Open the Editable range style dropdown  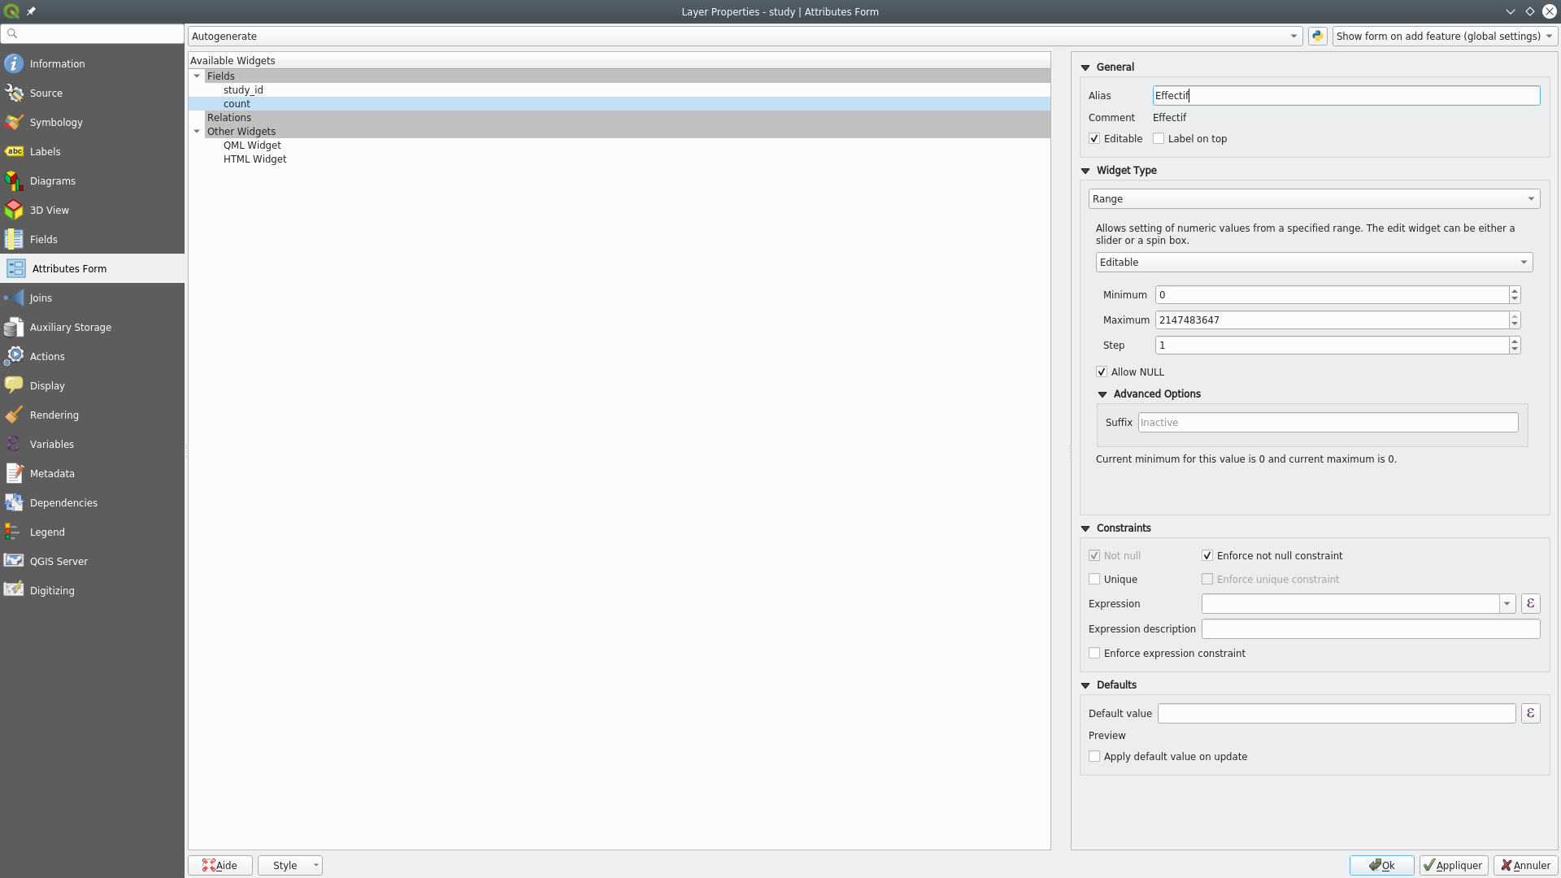1314,262
